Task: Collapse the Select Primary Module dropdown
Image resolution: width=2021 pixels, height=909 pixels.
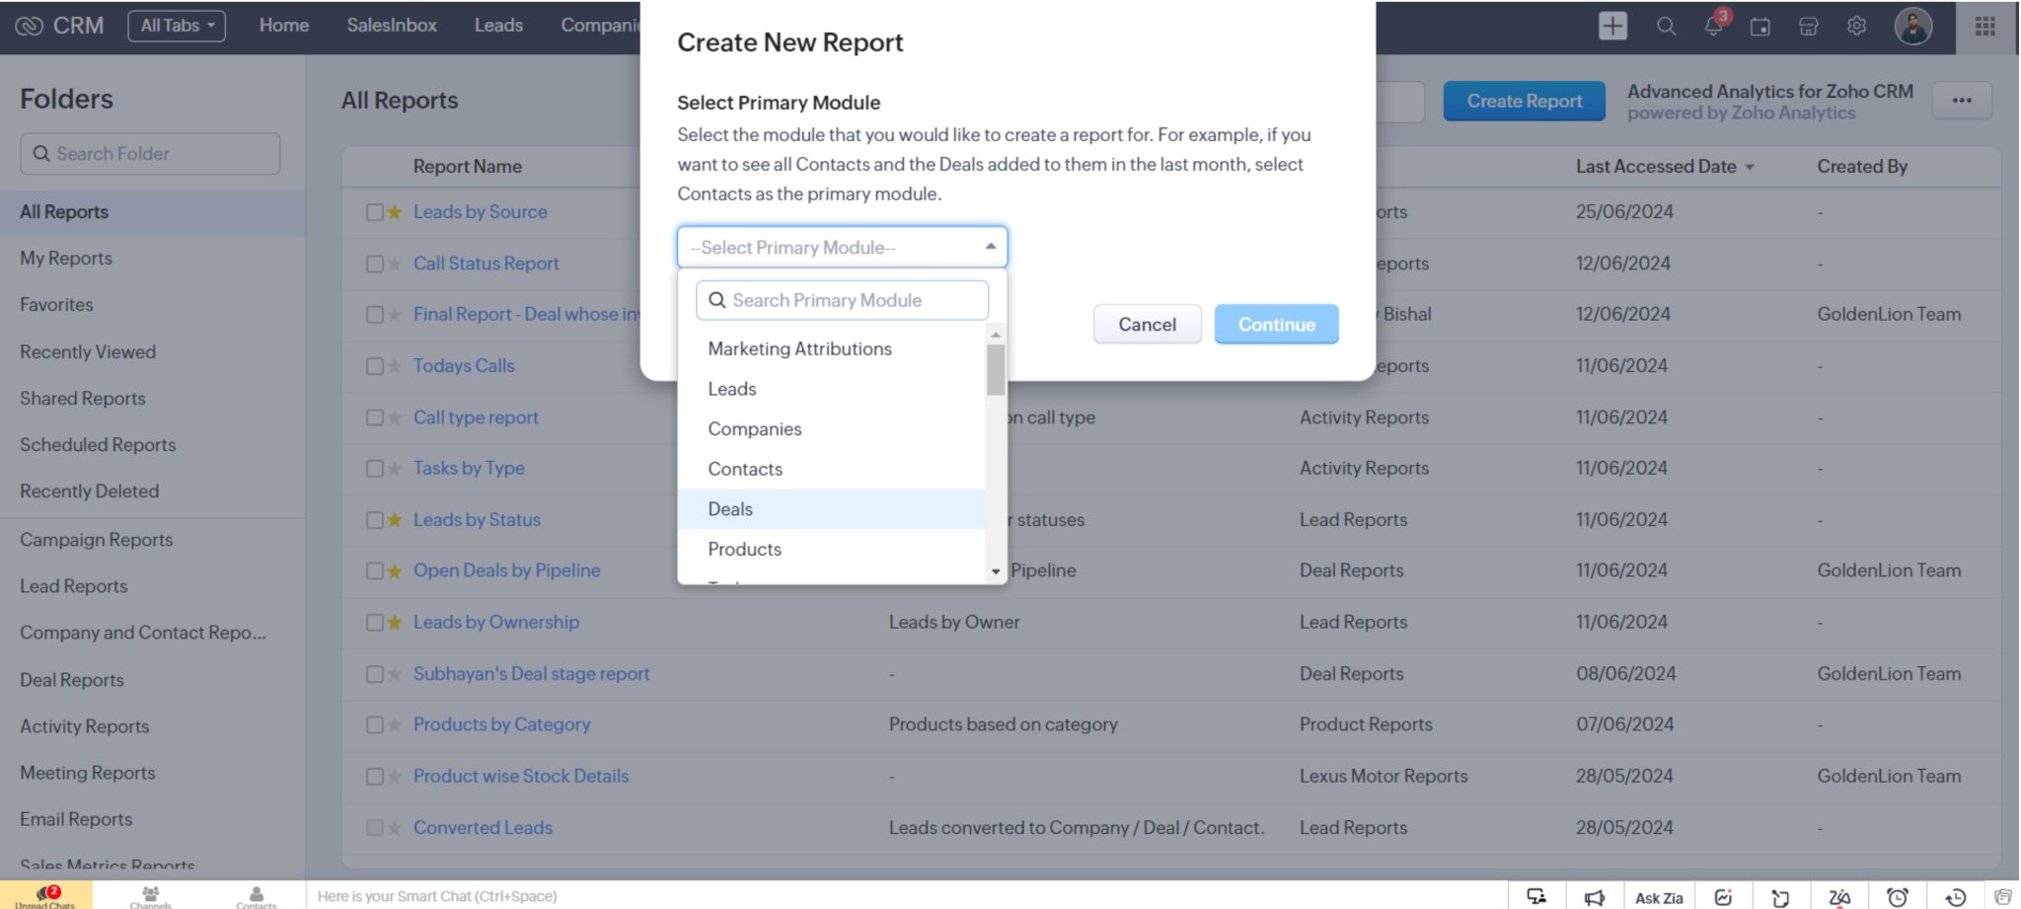Action: click(989, 247)
